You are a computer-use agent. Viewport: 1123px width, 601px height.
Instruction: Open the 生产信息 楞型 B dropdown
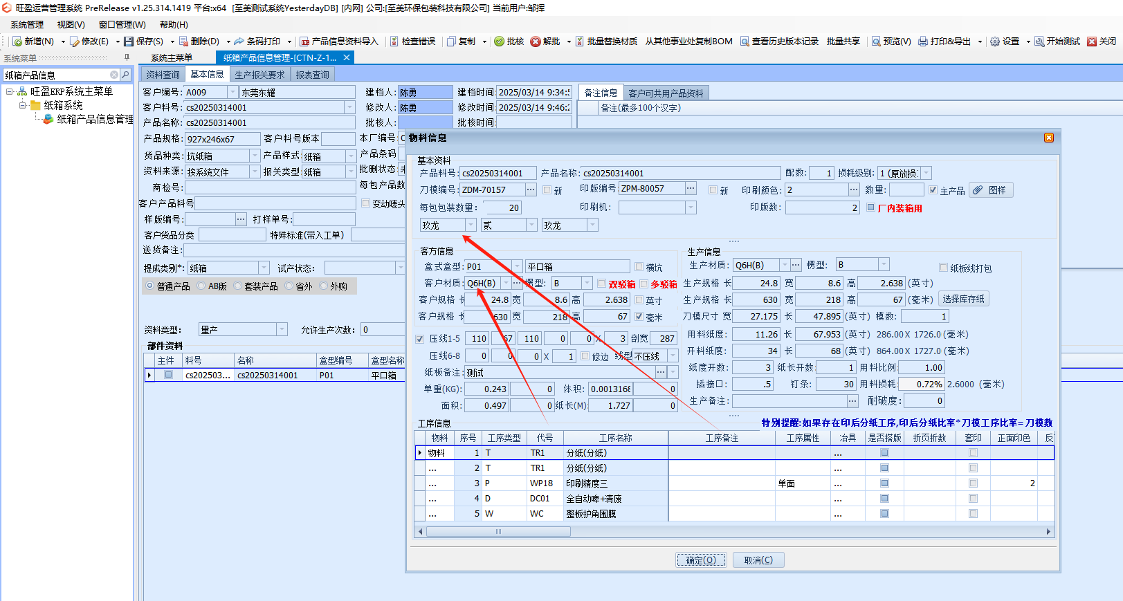point(884,264)
